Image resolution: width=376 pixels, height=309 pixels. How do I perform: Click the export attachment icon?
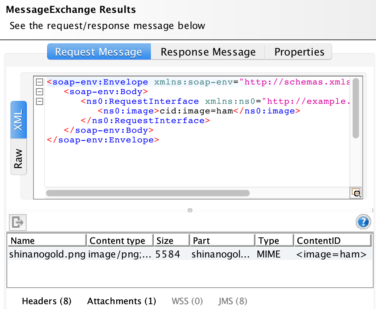[18, 222]
